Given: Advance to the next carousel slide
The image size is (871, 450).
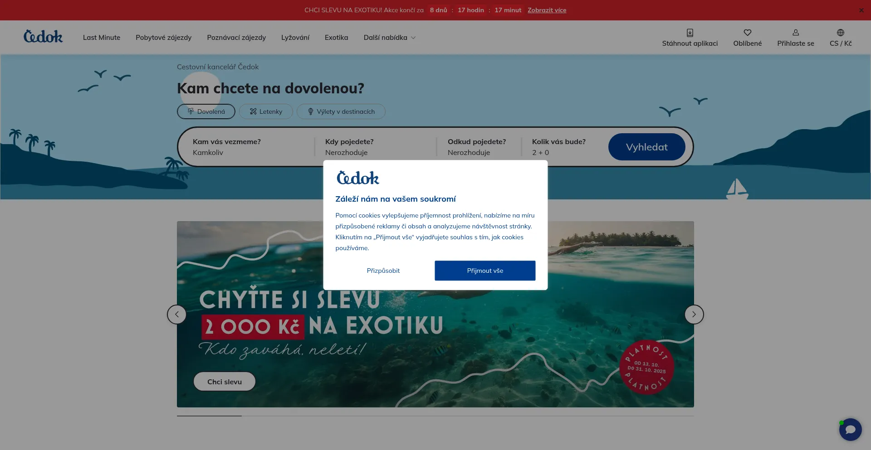Looking at the screenshot, I should coord(694,315).
